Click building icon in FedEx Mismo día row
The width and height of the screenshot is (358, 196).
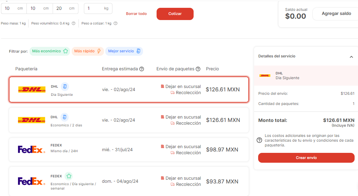pos(162,146)
